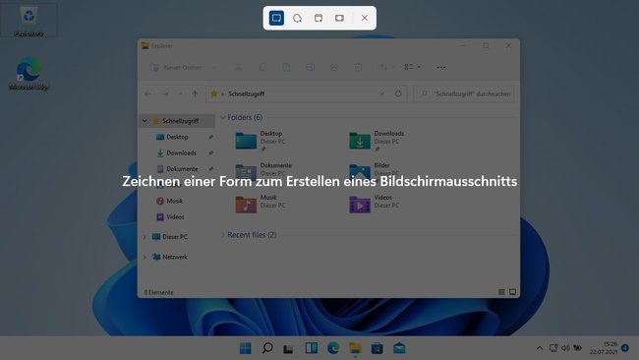Open Microsoft Edge desktop shortcut
This screenshot has width=639, height=360.
pos(29,74)
